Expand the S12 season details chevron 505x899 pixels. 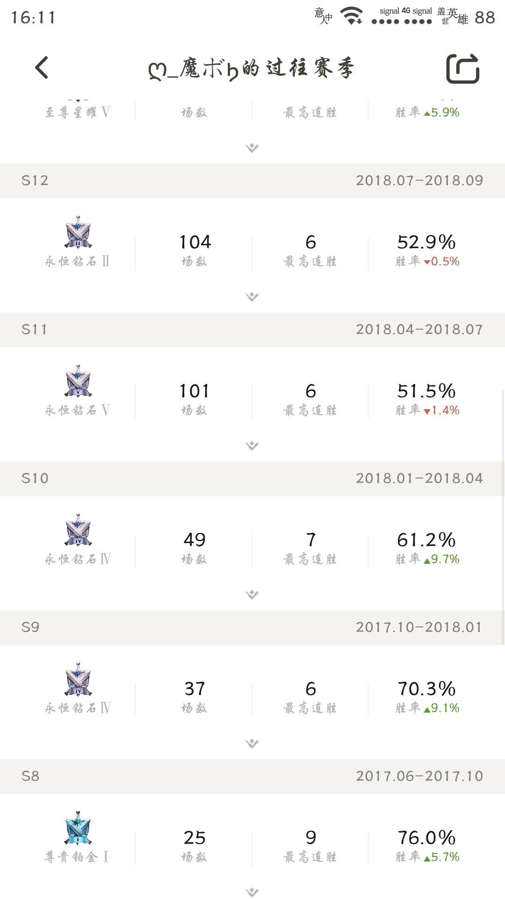tap(252, 297)
